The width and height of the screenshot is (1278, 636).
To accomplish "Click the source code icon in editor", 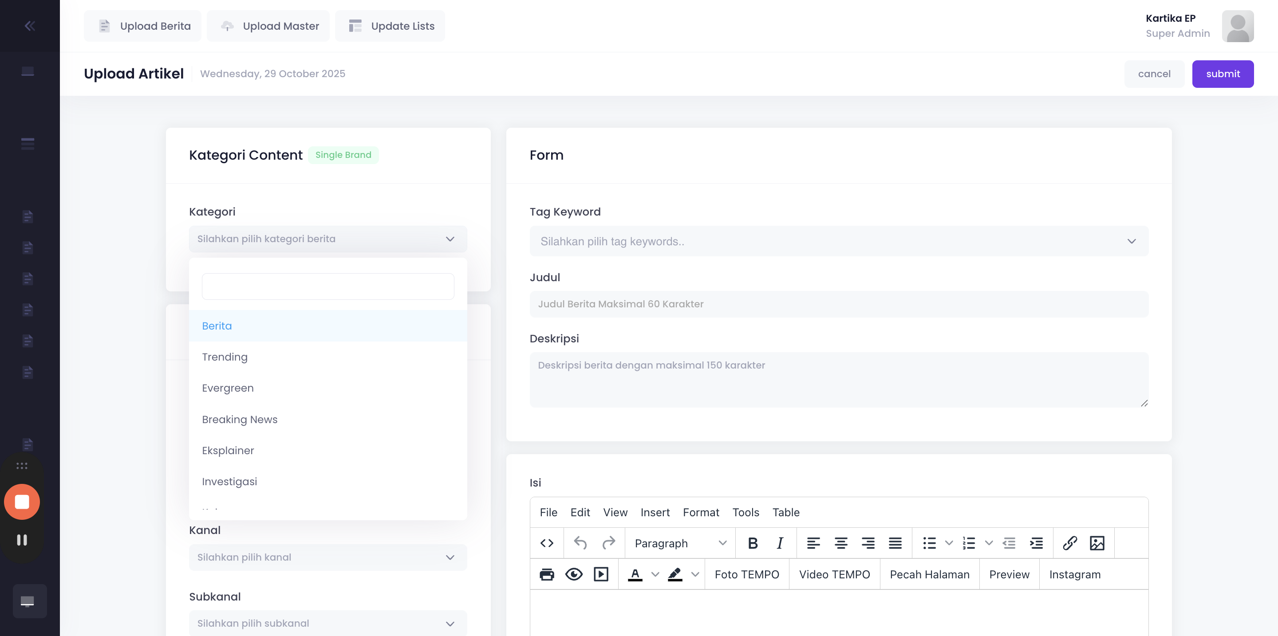I will [547, 543].
